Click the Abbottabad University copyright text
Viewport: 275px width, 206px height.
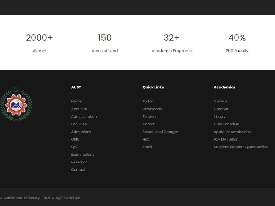pyautogui.click(x=41, y=198)
